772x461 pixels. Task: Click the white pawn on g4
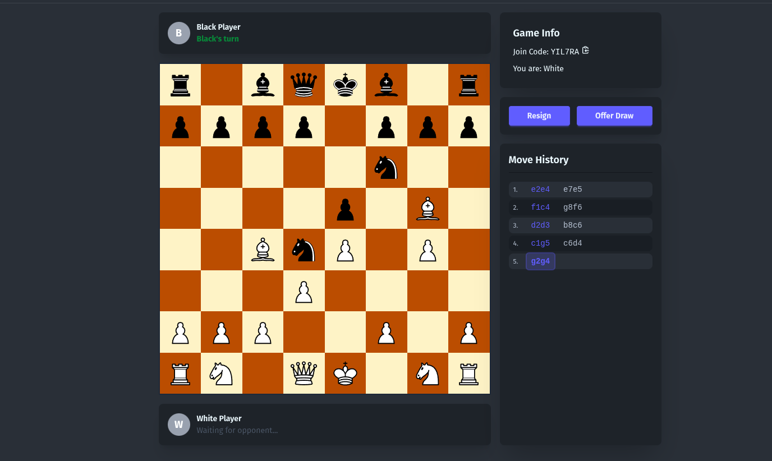tap(428, 250)
